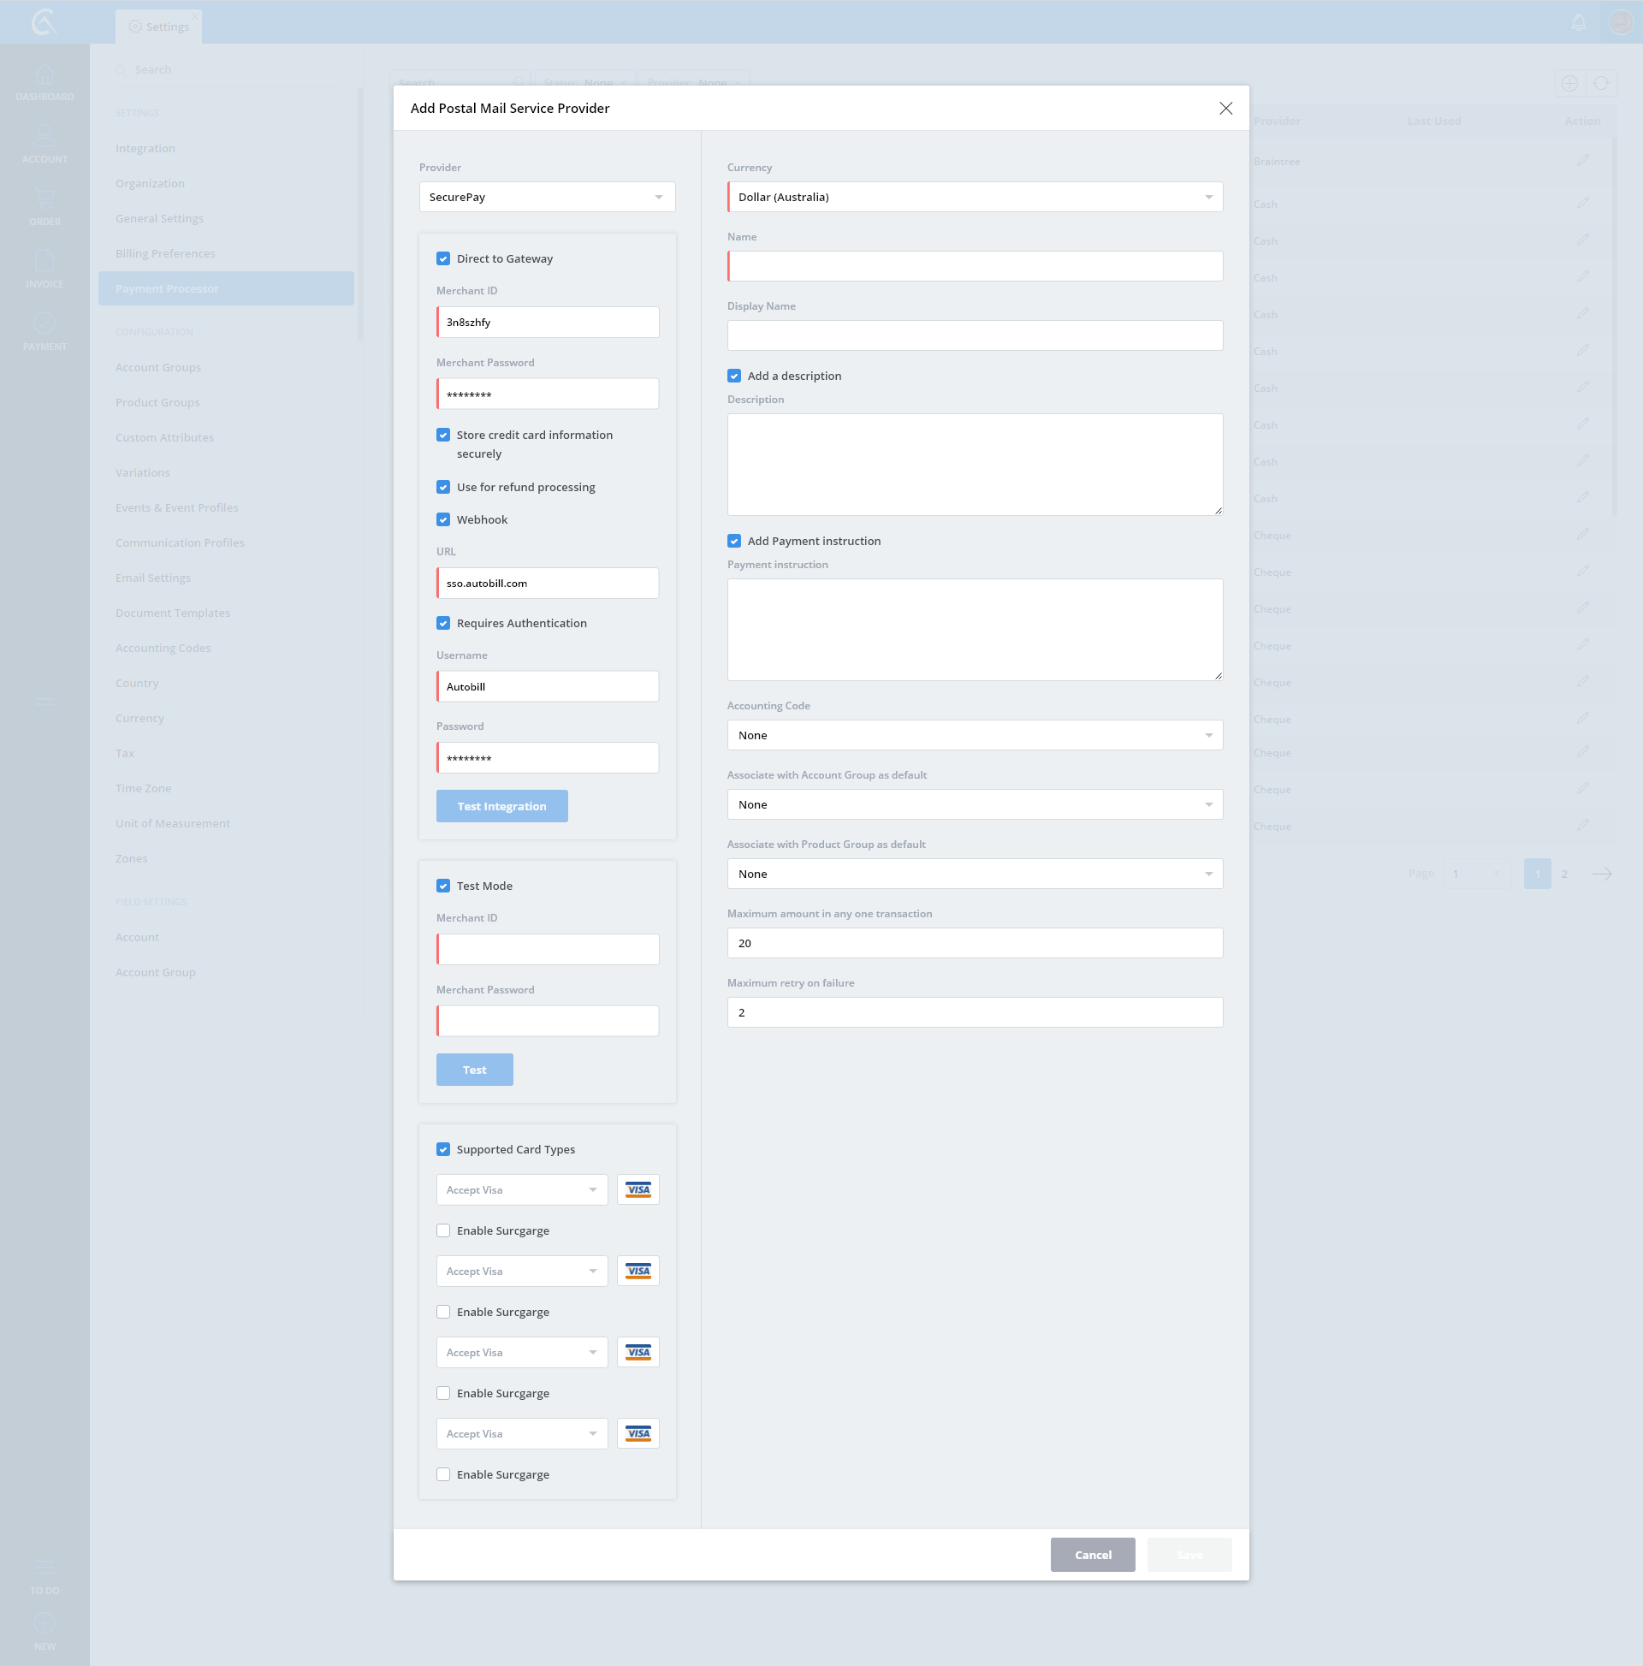Disable the Webhook checkbox
Screen dimensions: 1643x1666
click(x=443, y=520)
